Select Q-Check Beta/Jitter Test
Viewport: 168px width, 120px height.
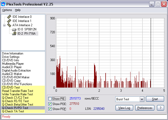pyautogui.click(x=23, y=105)
